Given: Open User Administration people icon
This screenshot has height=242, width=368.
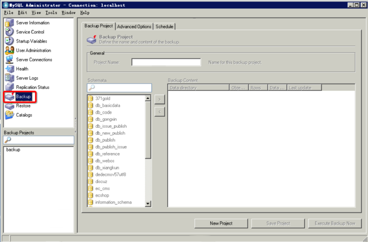Looking at the screenshot, I should click(10, 50).
